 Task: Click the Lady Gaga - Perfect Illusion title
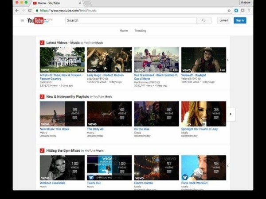(x=106, y=75)
